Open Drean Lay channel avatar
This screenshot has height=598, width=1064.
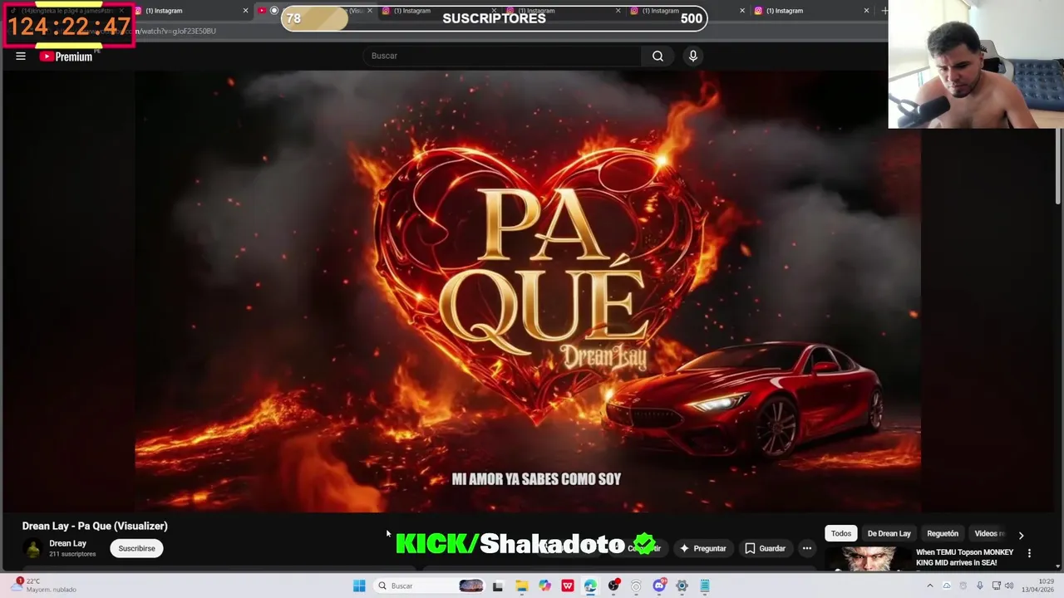[x=32, y=548]
